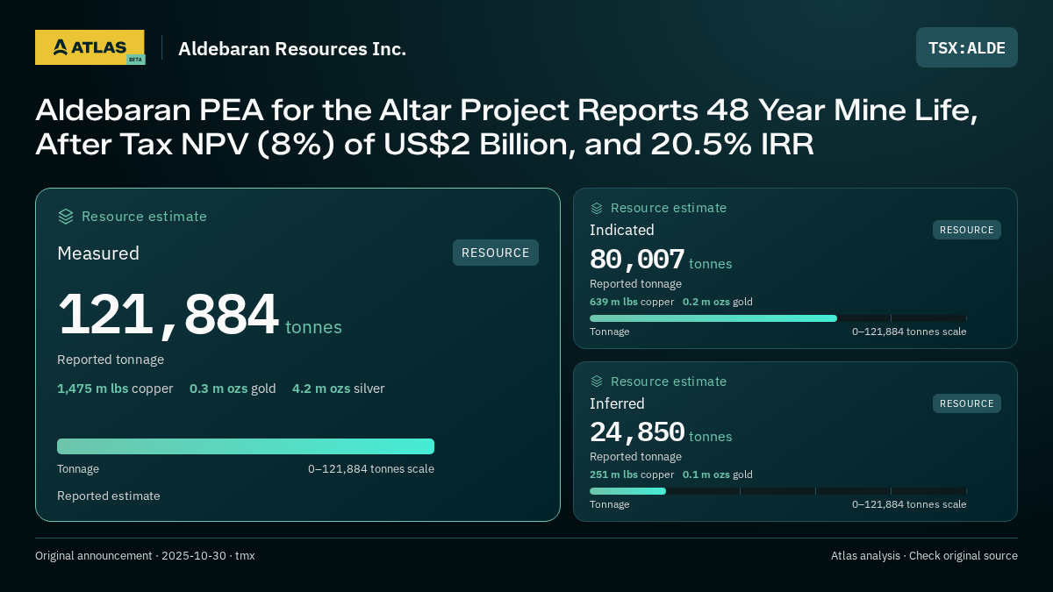This screenshot has height=592, width=1053.
Task: Click the 1,475 m lbs copper value
Action: coord(115,389)
